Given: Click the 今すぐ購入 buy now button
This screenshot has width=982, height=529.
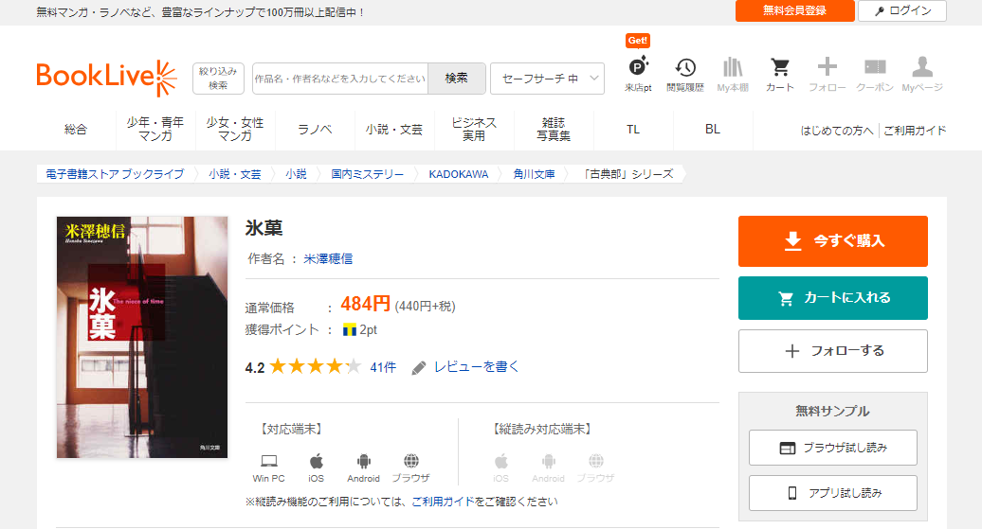Looking at the screenshot, I should (832, 241).
